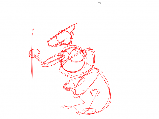
Task: Click the small oval left of the thigh
Action: click(69, 85)
